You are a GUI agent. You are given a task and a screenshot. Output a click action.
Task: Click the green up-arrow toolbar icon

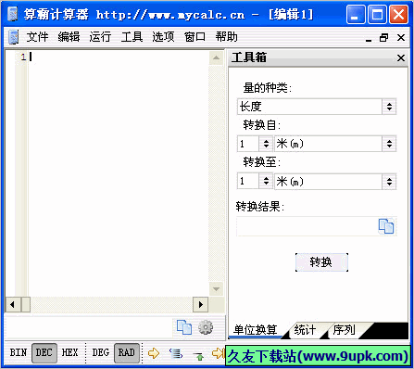pos(200,357)
